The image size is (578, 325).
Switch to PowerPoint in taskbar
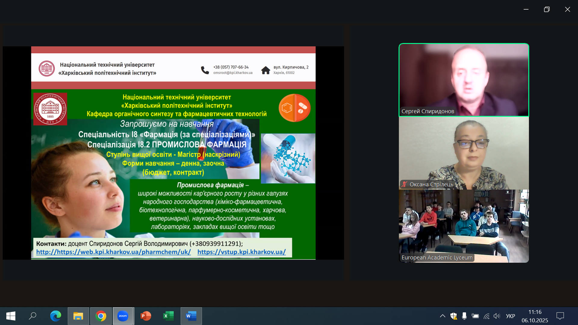tap(146, 316)
